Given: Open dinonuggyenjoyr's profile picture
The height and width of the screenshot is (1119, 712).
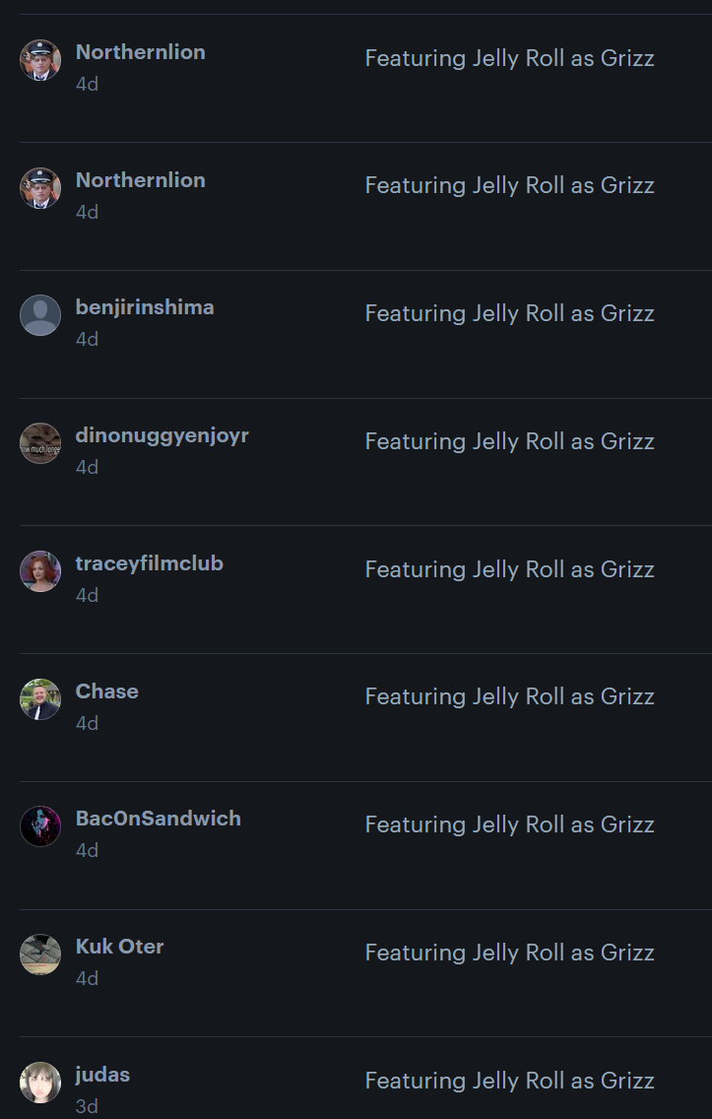Looking at the screenshot, I should click(40, 443).
